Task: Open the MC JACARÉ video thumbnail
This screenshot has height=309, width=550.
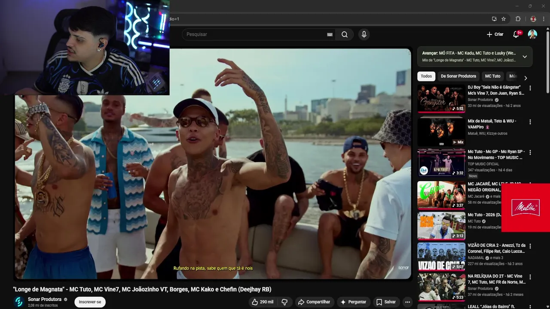Action: [x=441, y=194]
